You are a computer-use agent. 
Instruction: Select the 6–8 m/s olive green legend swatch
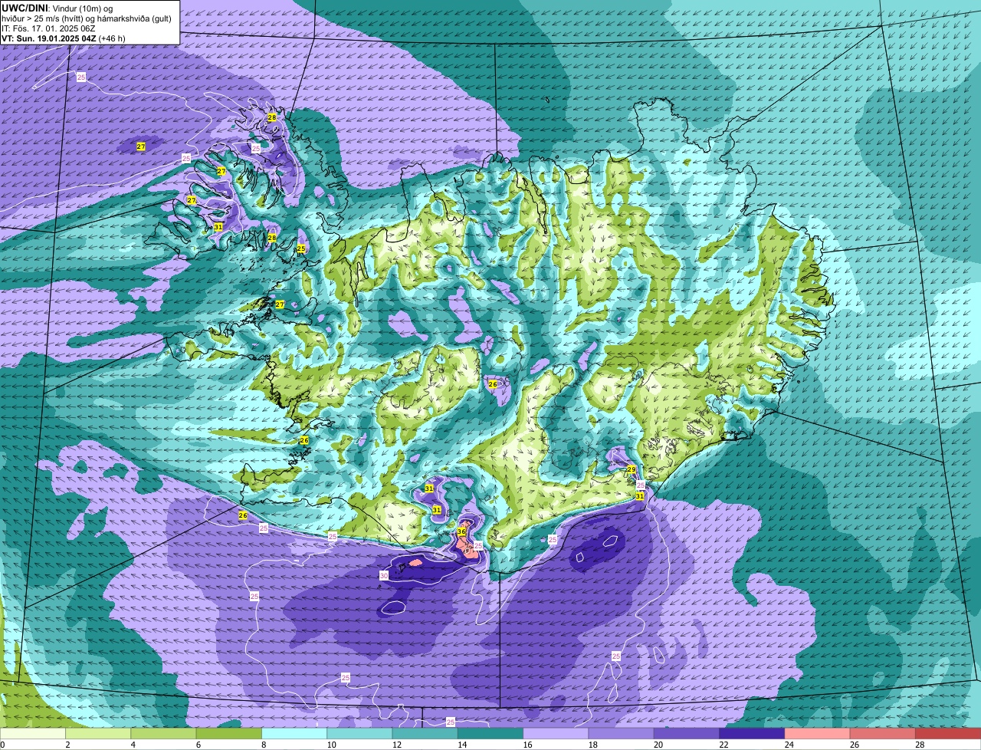click(229, 733)
